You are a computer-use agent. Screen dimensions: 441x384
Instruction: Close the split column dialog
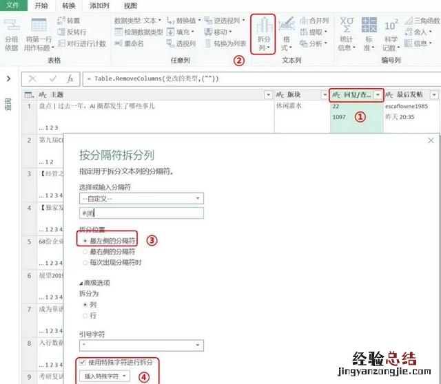tap(431, 140)
